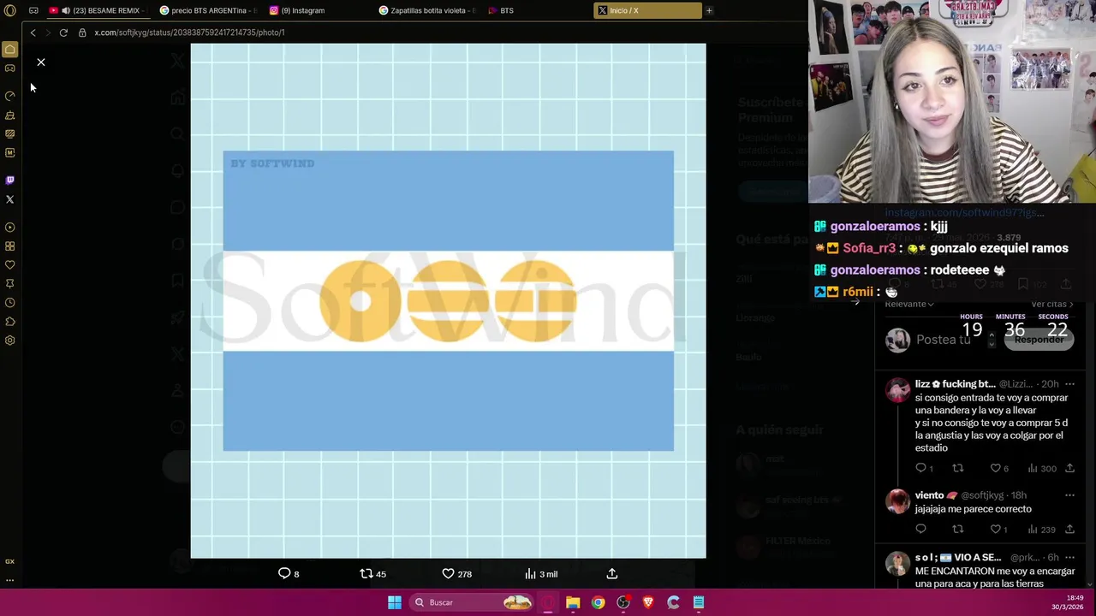This screenshot has height=616, width=1096.
Task: Open Twitch panel in the sidebar
Action: click(x=10, y=180)
